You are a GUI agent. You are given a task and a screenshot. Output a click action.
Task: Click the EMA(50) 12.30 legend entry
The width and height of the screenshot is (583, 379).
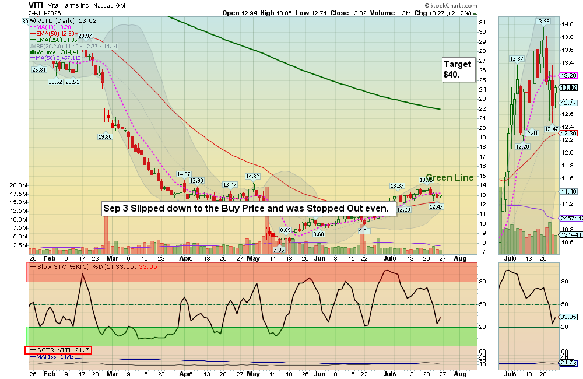pos(55,33)
